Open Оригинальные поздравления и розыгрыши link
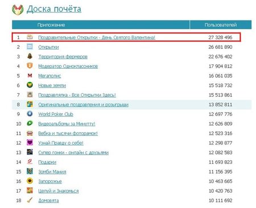 [x=83, y=105]
